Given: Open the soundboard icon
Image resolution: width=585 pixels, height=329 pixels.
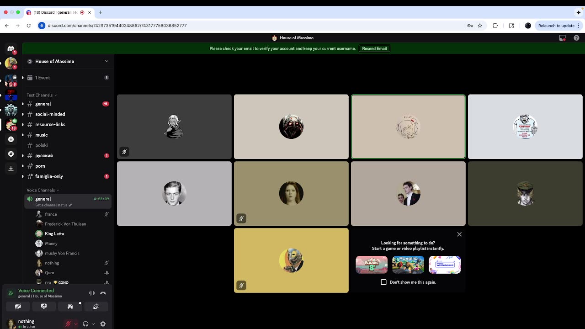Looking at the screenshot, I should click(96, 307).
